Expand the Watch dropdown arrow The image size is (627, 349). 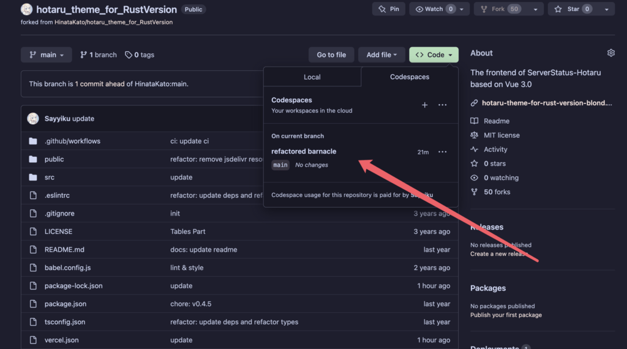[x=462, y=9]
